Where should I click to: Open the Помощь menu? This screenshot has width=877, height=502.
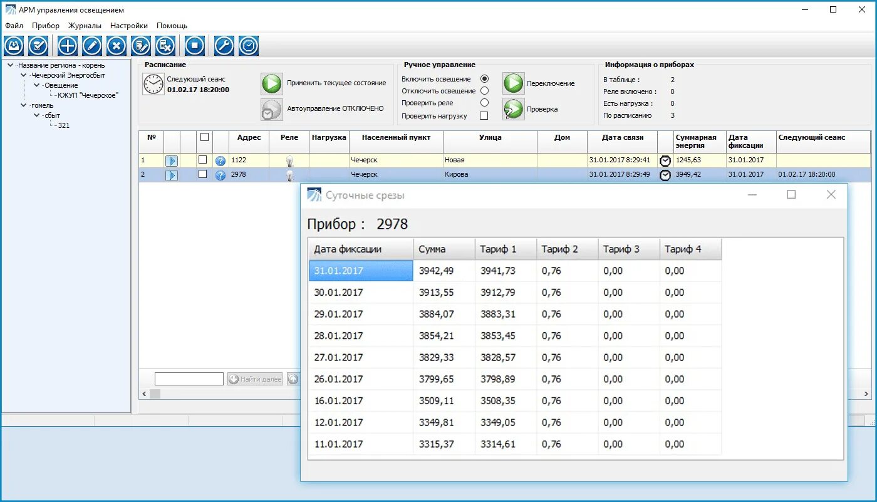tap(172, 26)
